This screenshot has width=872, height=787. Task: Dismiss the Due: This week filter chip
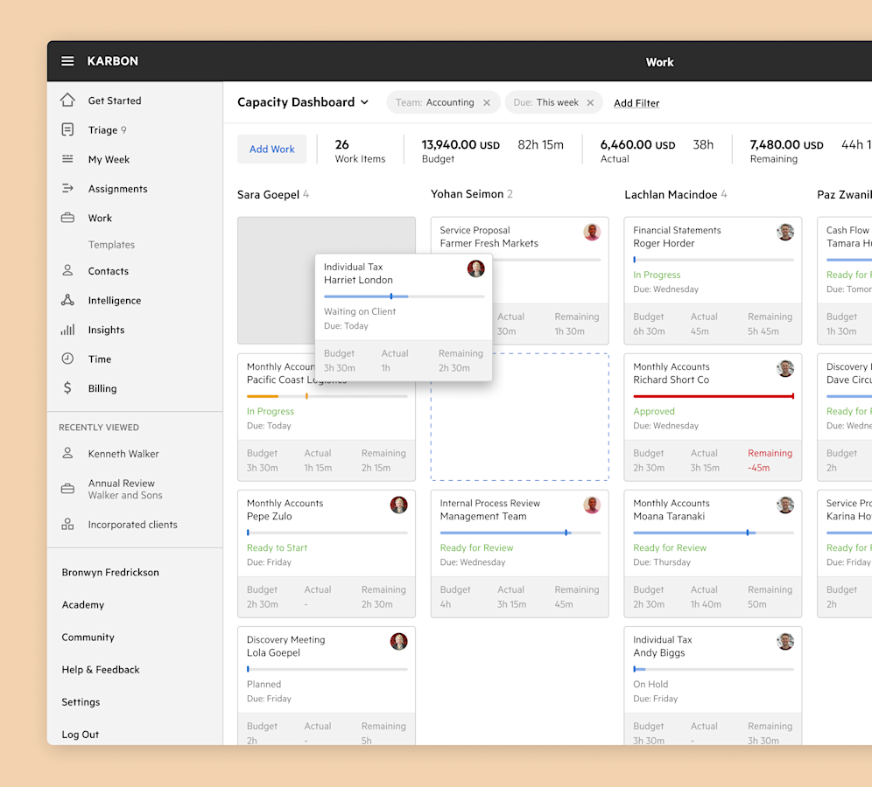click(x=591, y=102)
